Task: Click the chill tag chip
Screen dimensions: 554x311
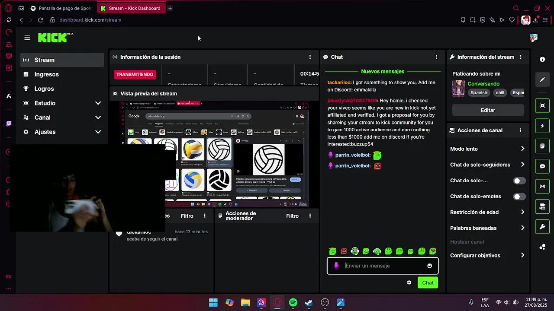Action: point(500,92)
